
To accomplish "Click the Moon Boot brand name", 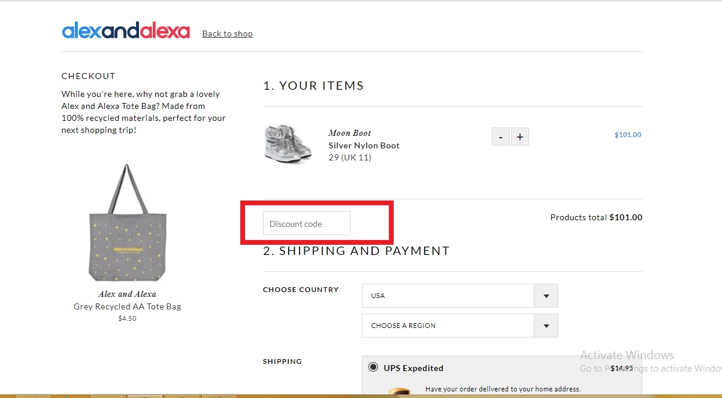I will pos(350,133).
